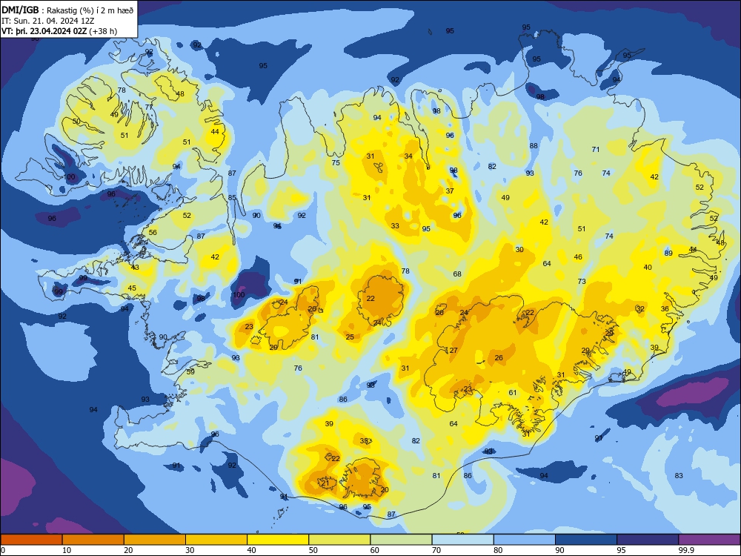Click the humidity value '71' in the northeast
The image size is (741, 556).
coord(596,150)
